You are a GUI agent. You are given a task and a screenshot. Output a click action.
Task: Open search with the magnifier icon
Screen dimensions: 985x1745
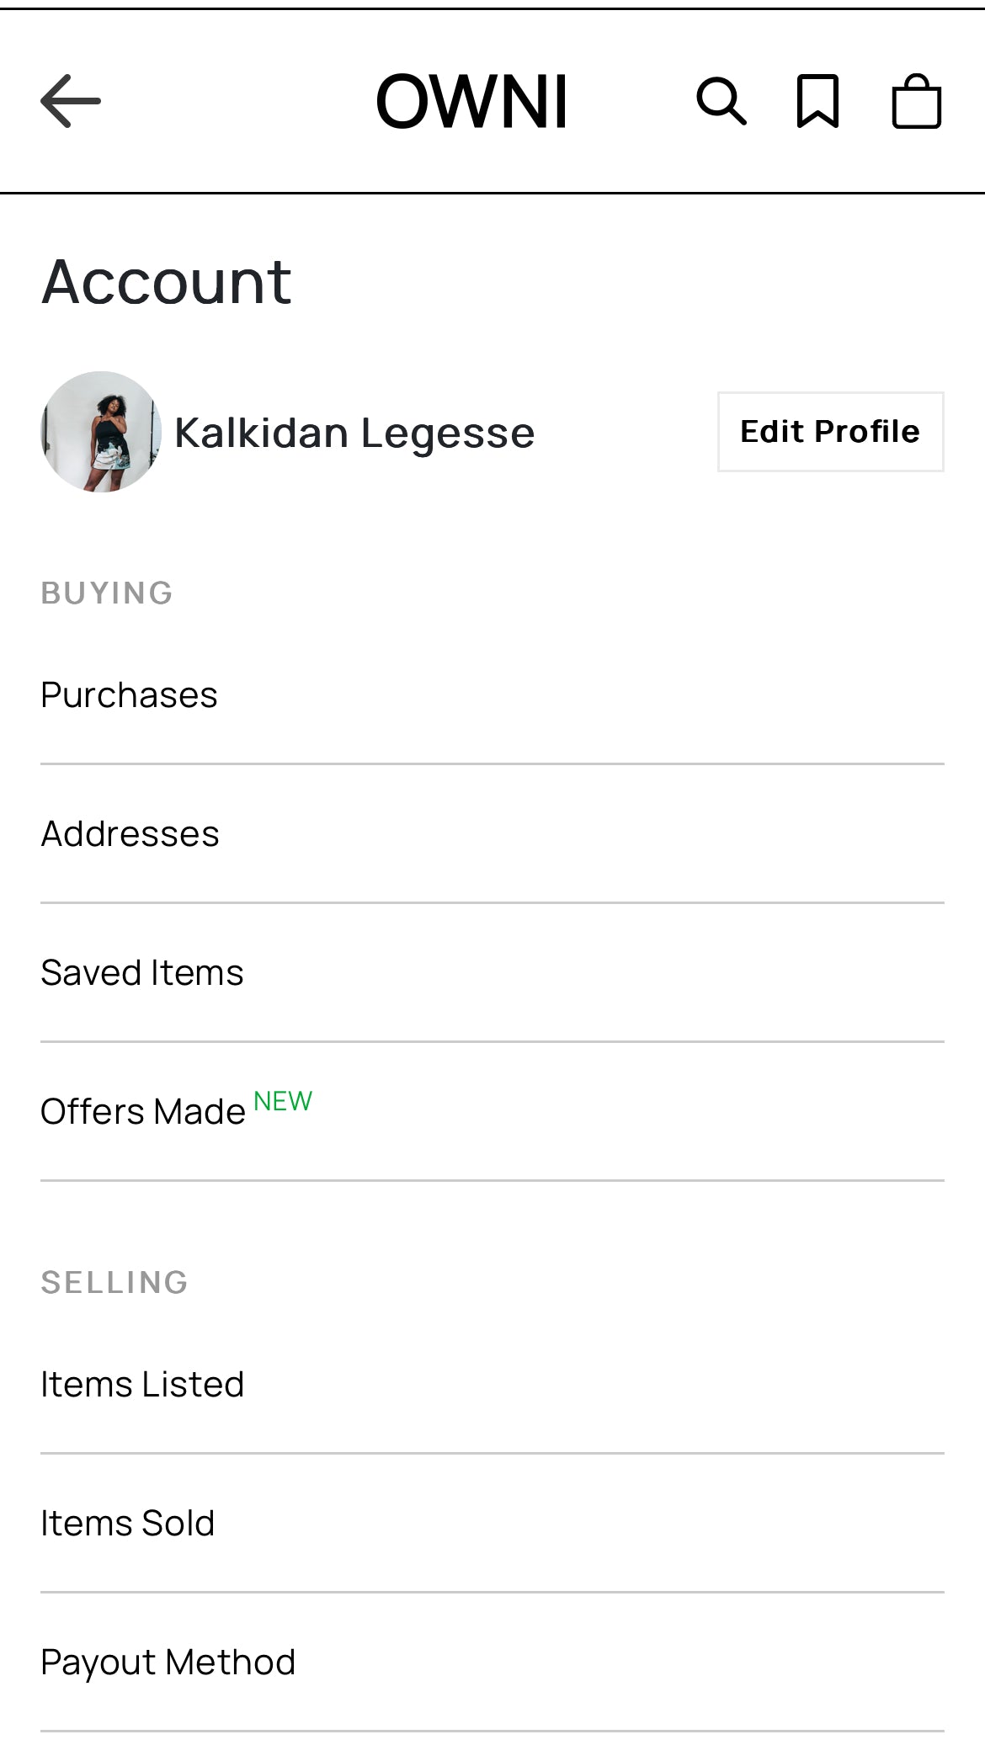(x=721, y=102)
